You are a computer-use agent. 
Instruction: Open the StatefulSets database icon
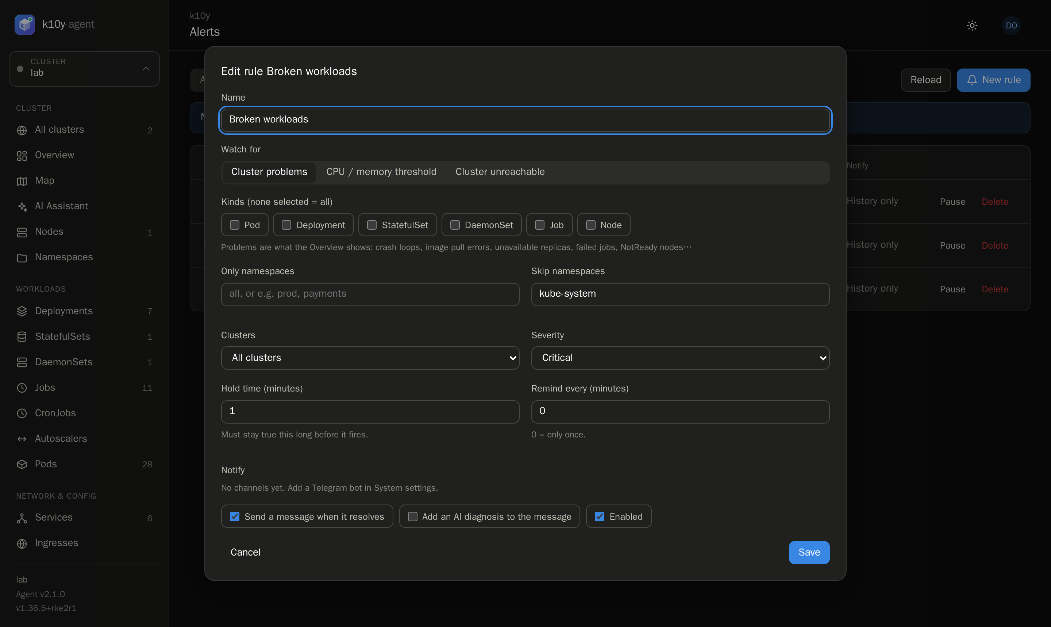coord(22,337)
